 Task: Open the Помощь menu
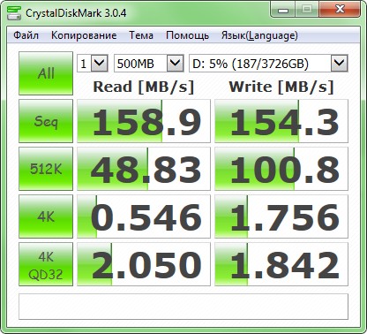[x=187, y=35]
